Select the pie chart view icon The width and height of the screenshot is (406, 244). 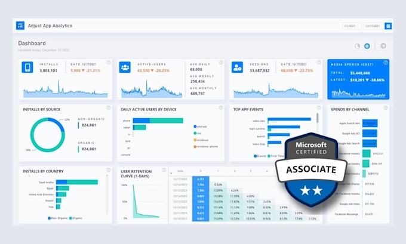click(x=357, y=46)
